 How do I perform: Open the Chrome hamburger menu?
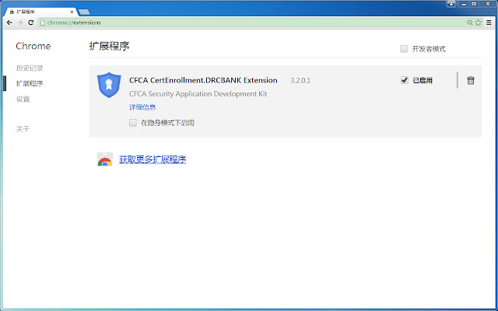(x=489, y=23)
